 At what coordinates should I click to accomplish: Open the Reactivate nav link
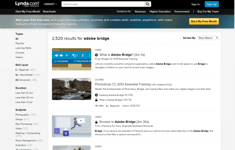pos(49,11)
